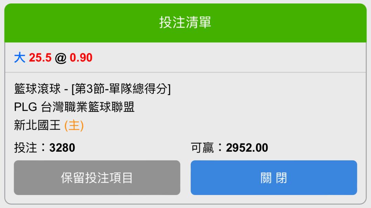Click the 2952.00 potential winnings value
371x208 pixels.
pyautogui.click(x=247, y=148)
